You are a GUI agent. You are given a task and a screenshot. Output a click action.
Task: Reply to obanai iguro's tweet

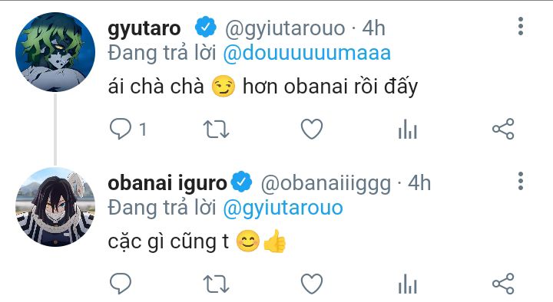[x=121, y=284]
